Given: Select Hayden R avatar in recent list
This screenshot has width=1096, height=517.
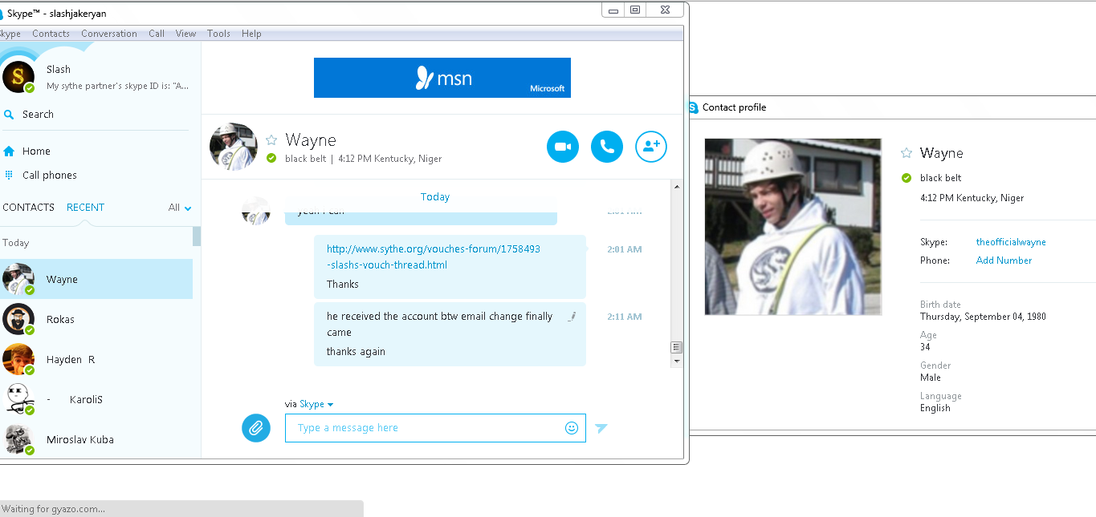Looking at the screenshot, I should coord(18,359).
